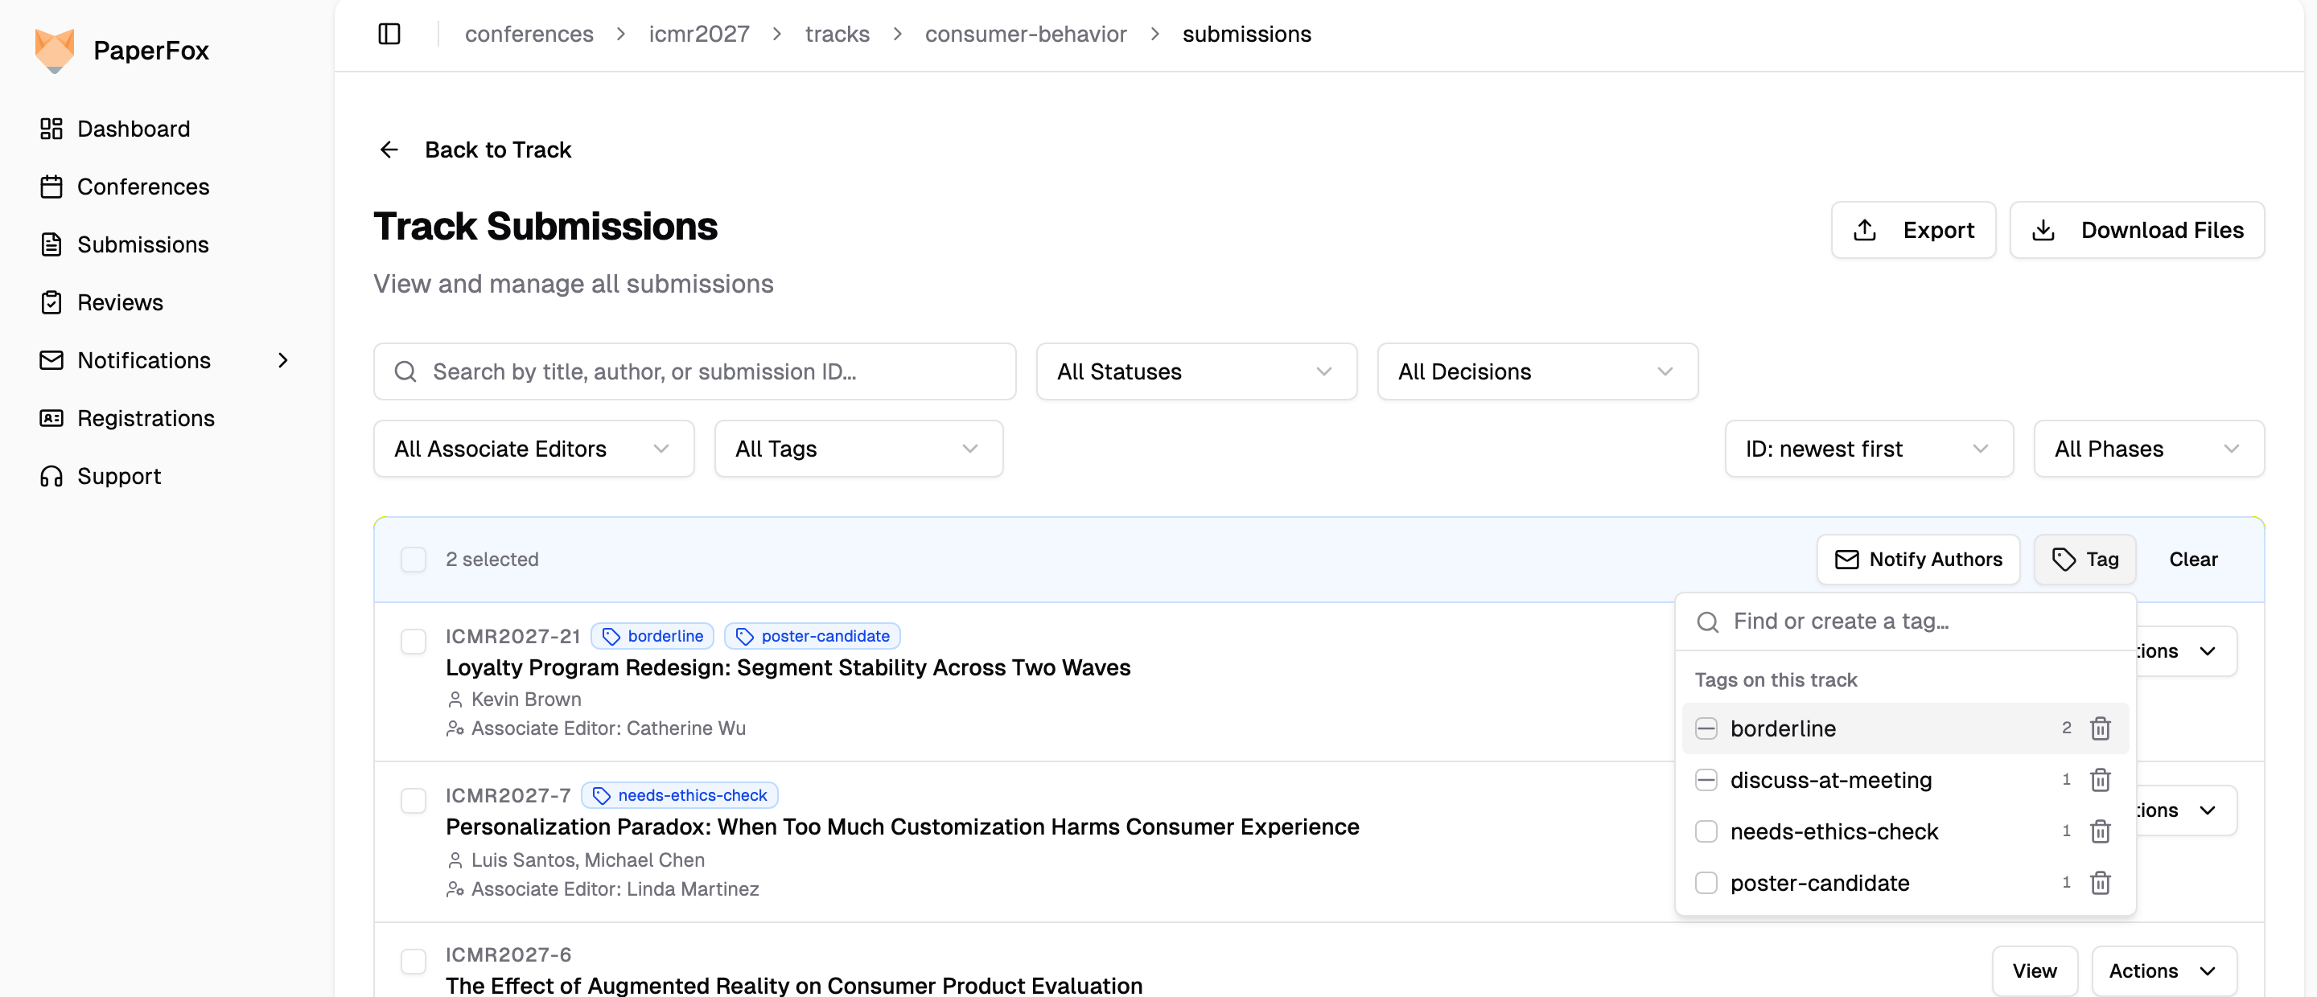2317x997 pixels.
Task: Click Notify Authors button
Action: pyautogui.click(x=1918, y=559)
